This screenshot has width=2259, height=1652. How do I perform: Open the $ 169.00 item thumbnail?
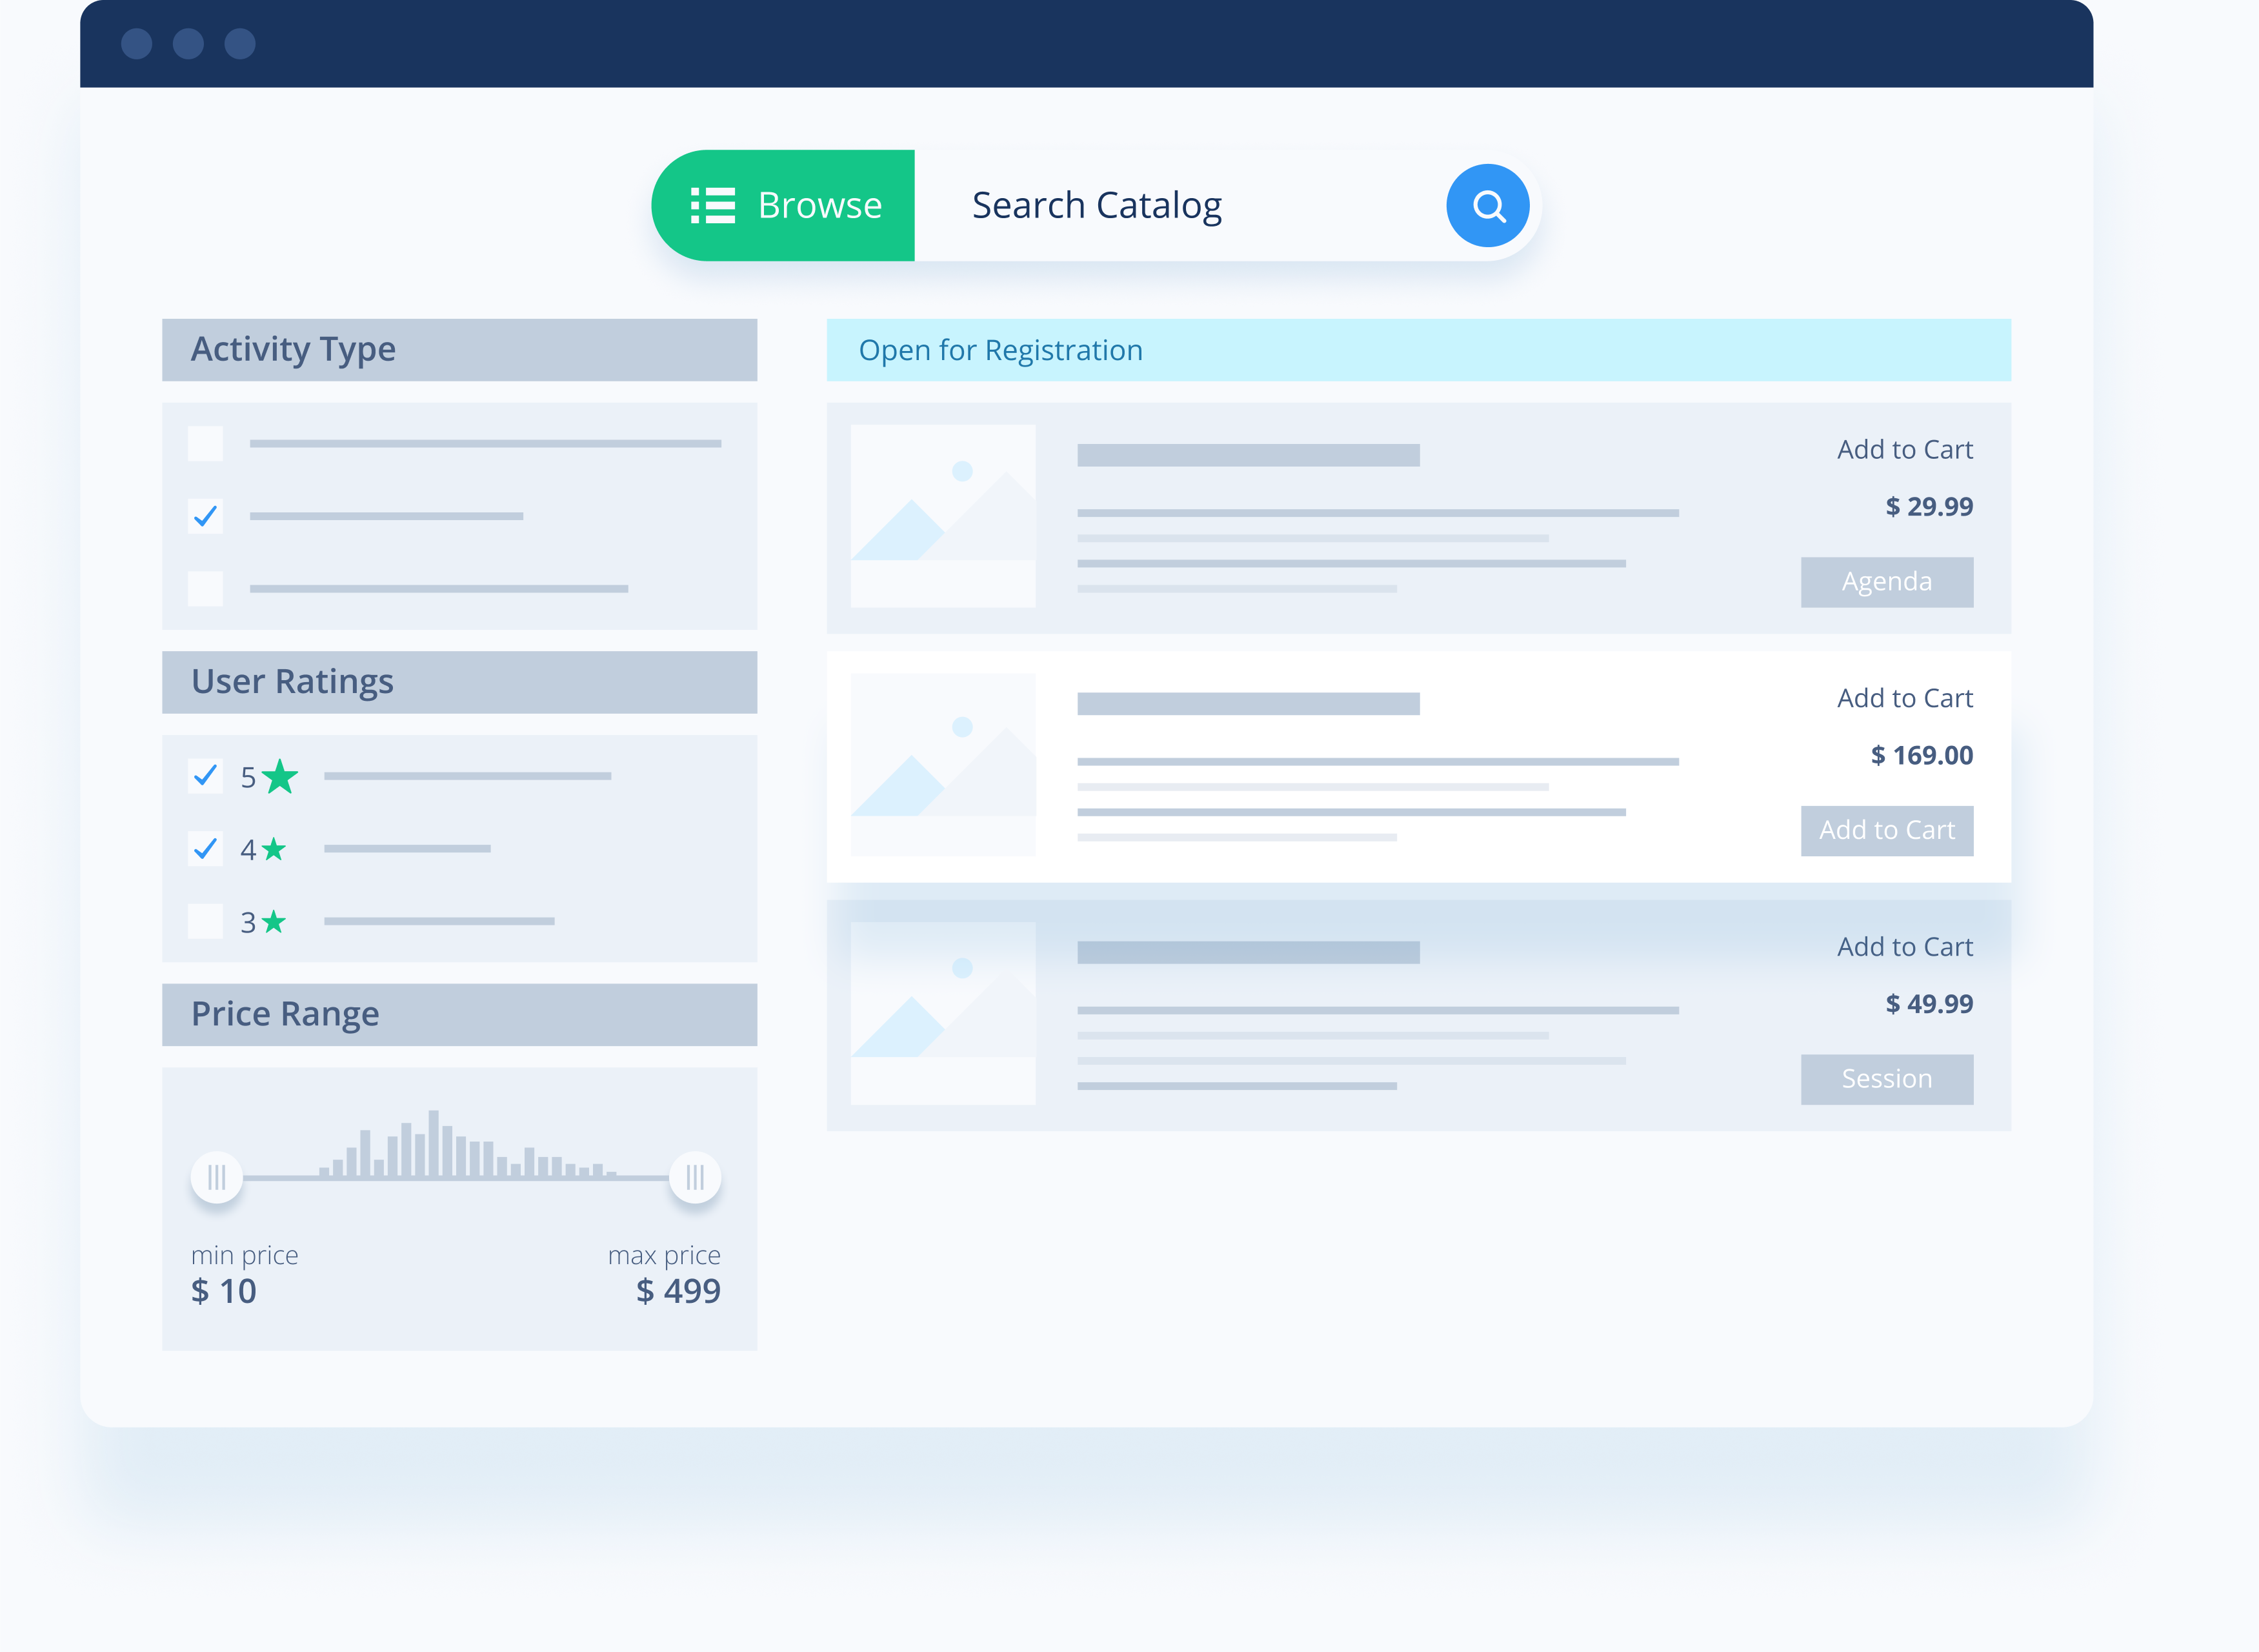(943, 764)
